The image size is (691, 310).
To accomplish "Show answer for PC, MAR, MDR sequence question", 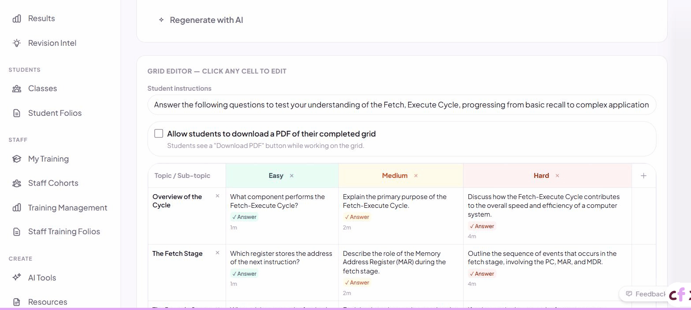I will click(x=482, y=273).
